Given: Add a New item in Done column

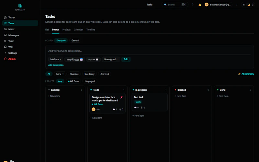Looking at the screenshot, I should [x=222, y=96].
